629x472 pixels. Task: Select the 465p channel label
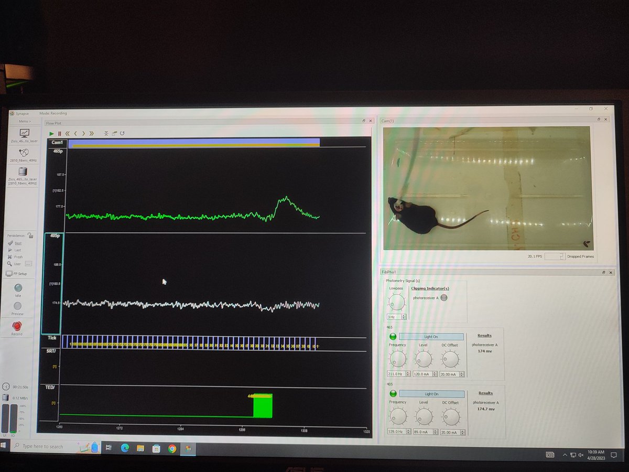pyautogui.click(x=57, y=151)
